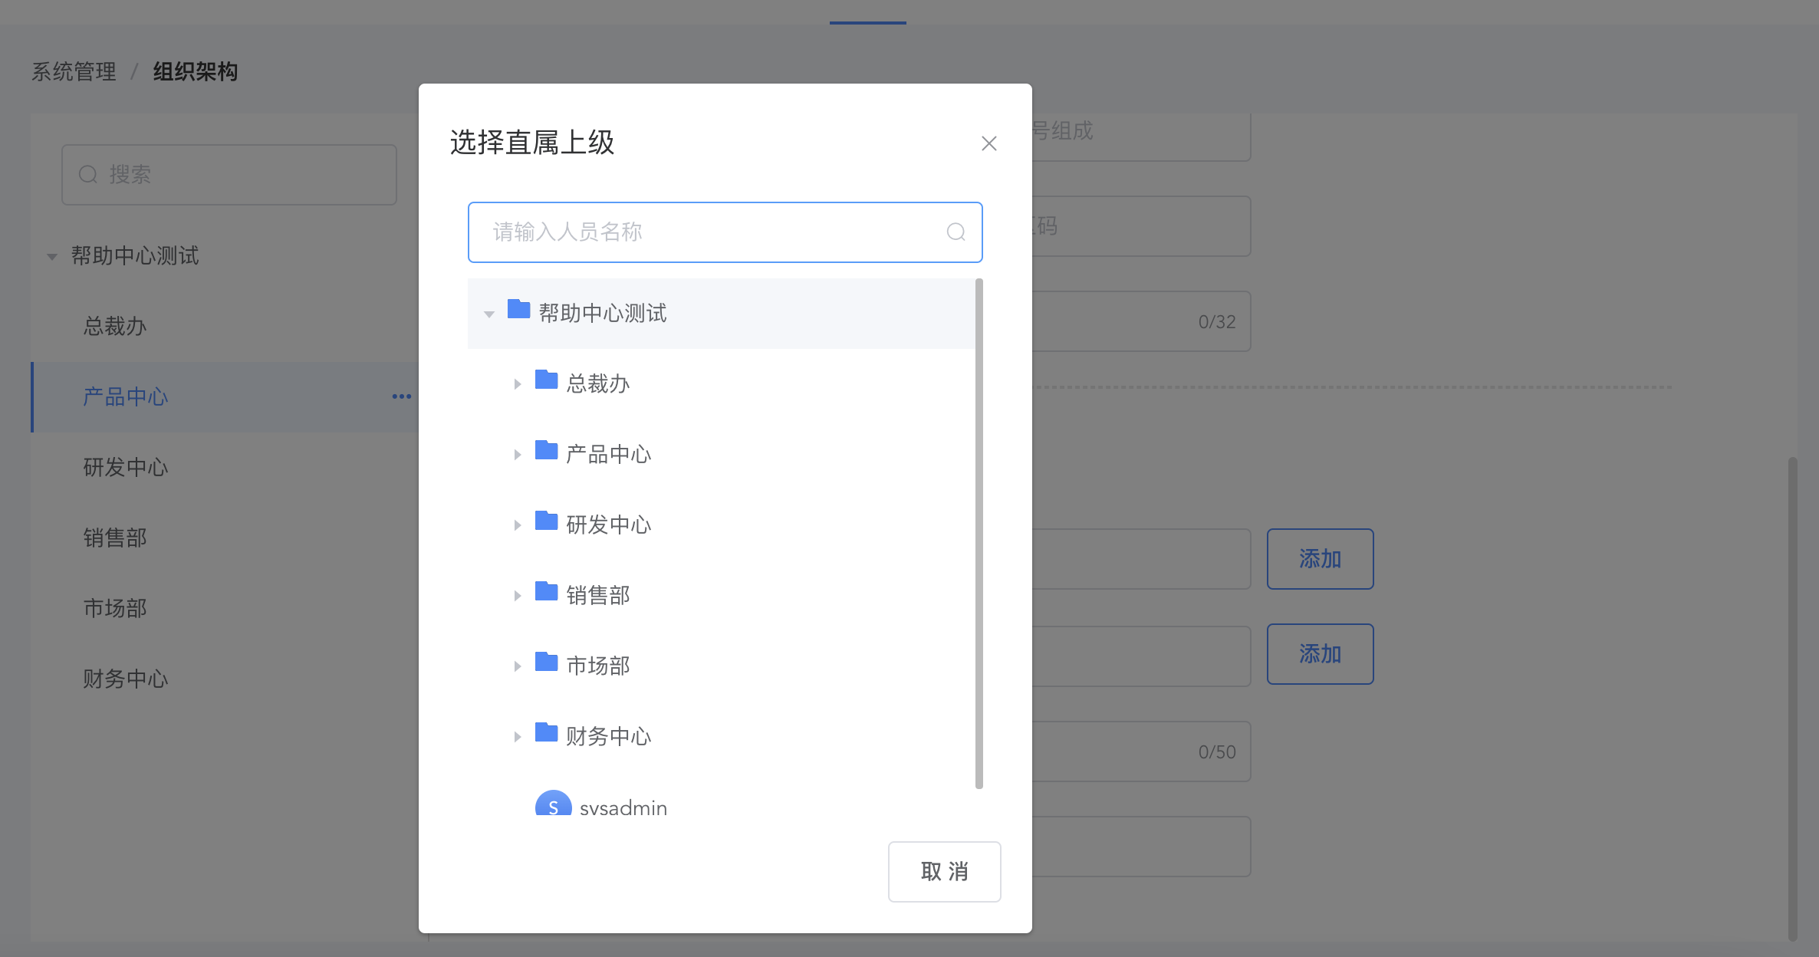
Task: Expand the 产品中心 folder in dialog
Action: pos(518,455)
